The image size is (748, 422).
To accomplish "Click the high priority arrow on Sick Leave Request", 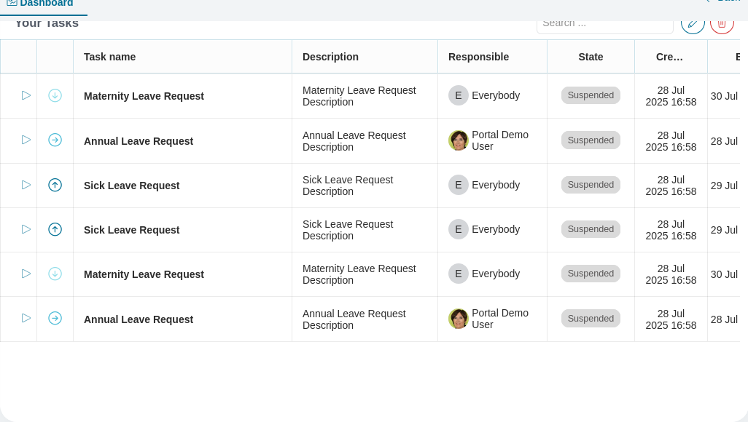I will point(55,185).
